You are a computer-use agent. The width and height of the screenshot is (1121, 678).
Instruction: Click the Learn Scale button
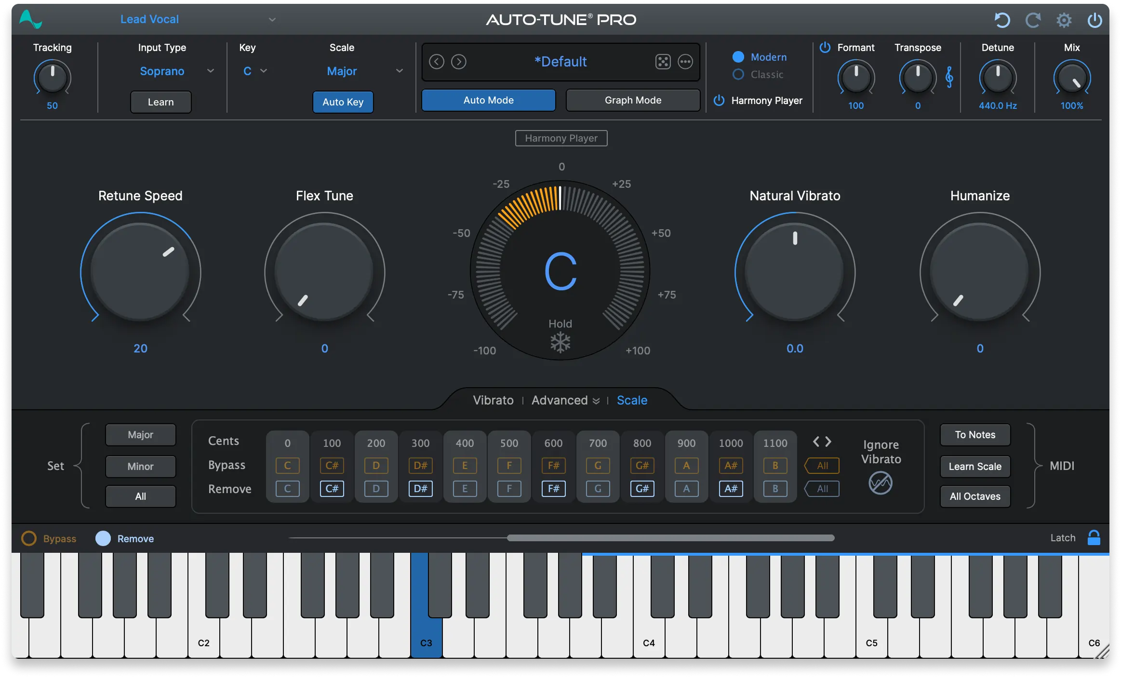974,466
